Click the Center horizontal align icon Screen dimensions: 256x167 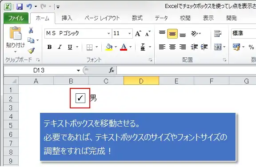172,47
